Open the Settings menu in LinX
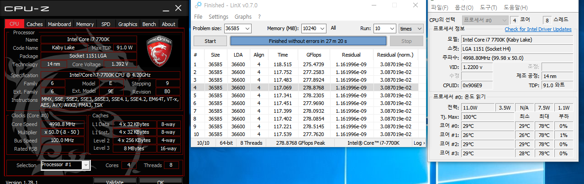 pyautogui.click(x=218, y=16)
